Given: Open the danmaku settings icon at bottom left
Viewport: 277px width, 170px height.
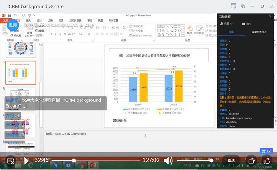Looking at the screenshot, I should pos(11,161).
